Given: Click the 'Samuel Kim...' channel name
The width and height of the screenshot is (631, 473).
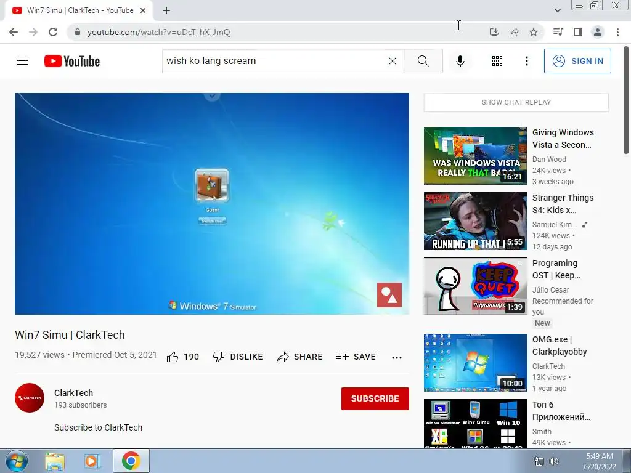Looking at the screenshot, I should pos(554,224).
